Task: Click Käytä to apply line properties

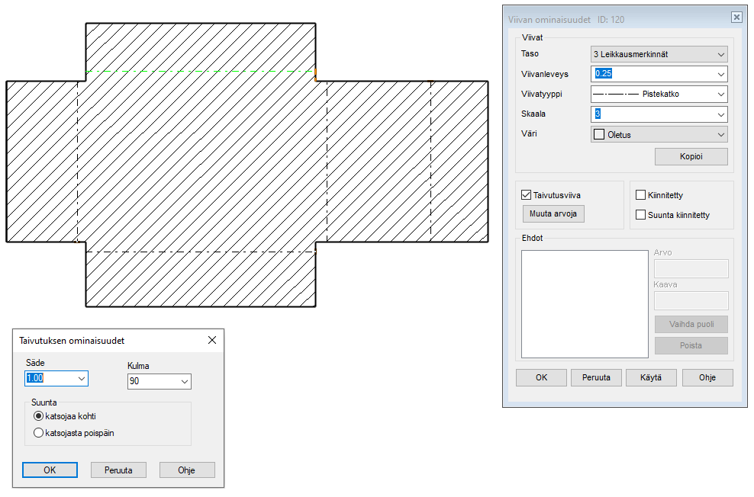Action: pyautogui.click(x=651, y=377)
